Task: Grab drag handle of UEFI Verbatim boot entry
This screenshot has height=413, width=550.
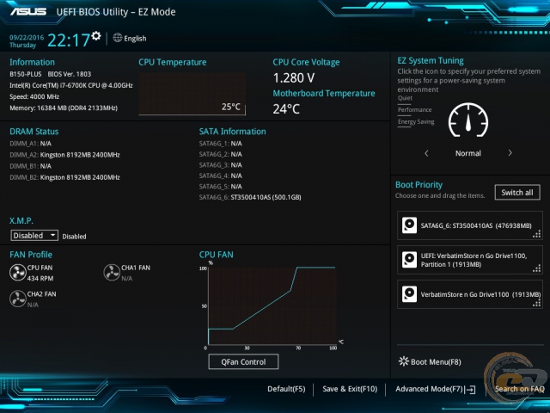Action: (536, 268)
